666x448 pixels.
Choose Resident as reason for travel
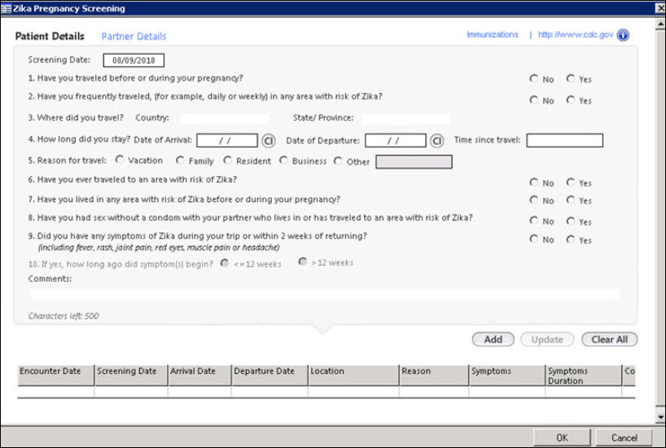pos(228,160)
